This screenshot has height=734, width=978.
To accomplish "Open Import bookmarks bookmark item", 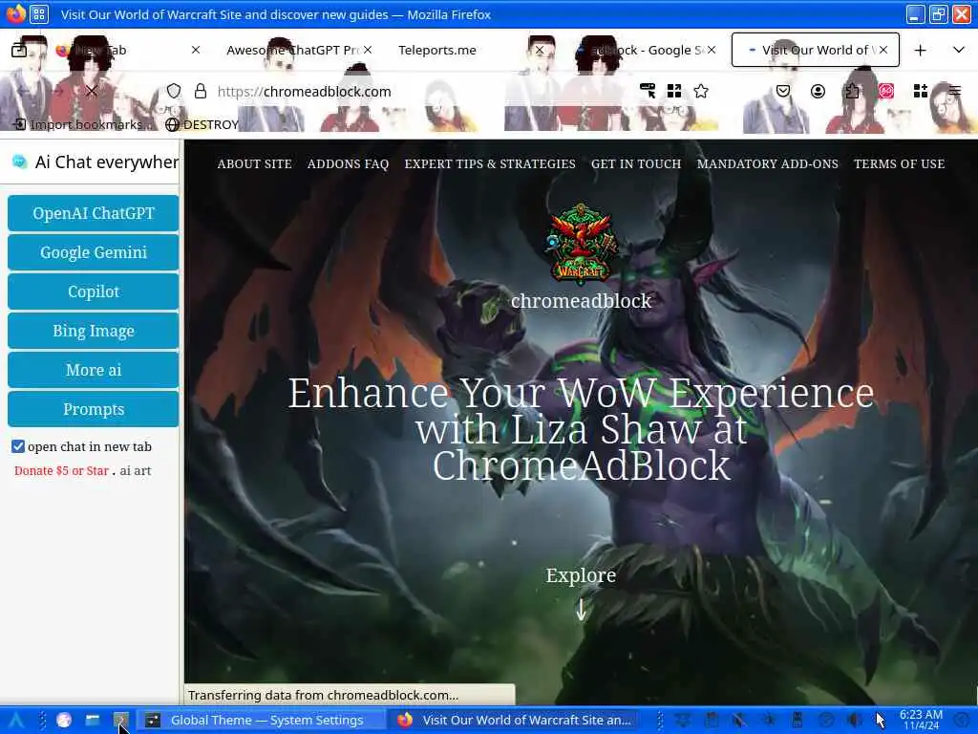I will tap(82, 124).
